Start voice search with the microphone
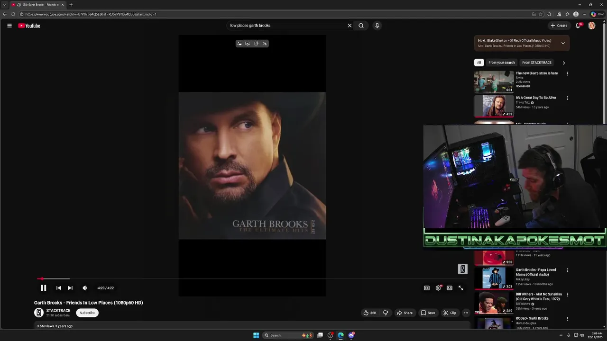607x341 pixels. coord(377,26)
